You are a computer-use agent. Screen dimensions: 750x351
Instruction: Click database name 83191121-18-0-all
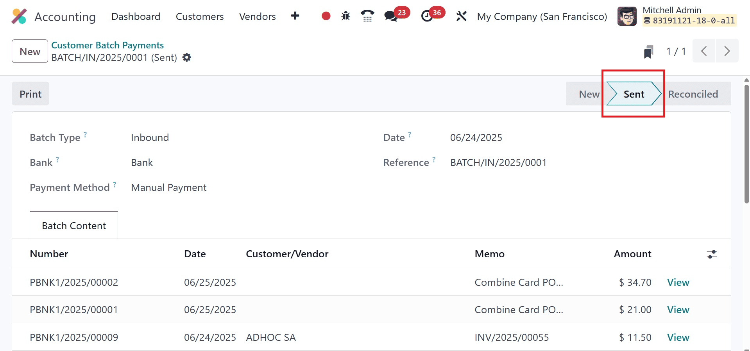(x=690, y=21)
